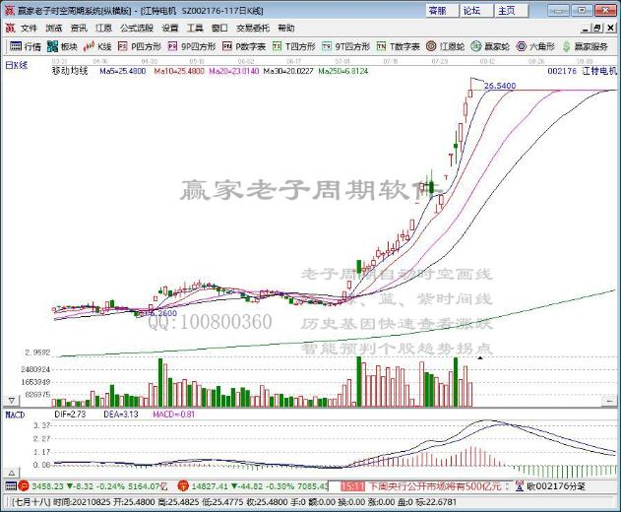Image resolution: width=621 pixels, height=512 pixels.
Task: Click the 行情 quotes toolbar icon
Action: 16,46
